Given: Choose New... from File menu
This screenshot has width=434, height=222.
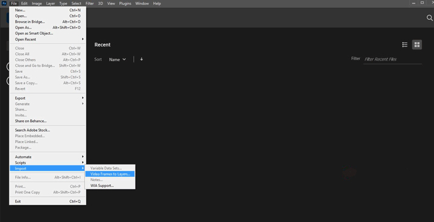Looking at the screenshot, I should 48,10.
